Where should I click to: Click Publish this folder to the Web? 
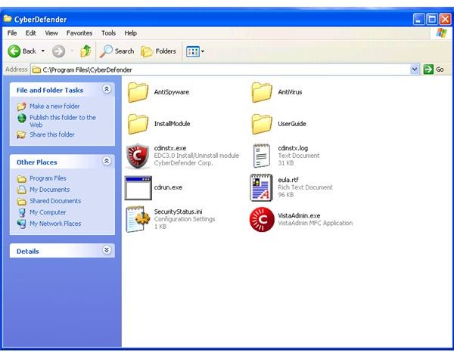pos(63,121)
